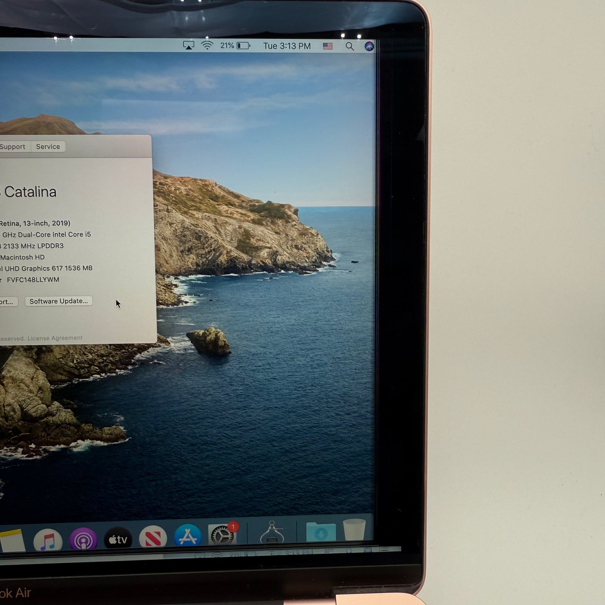
Task: Open Spotlight search magnifying glass
Action: tap(350, 46)
